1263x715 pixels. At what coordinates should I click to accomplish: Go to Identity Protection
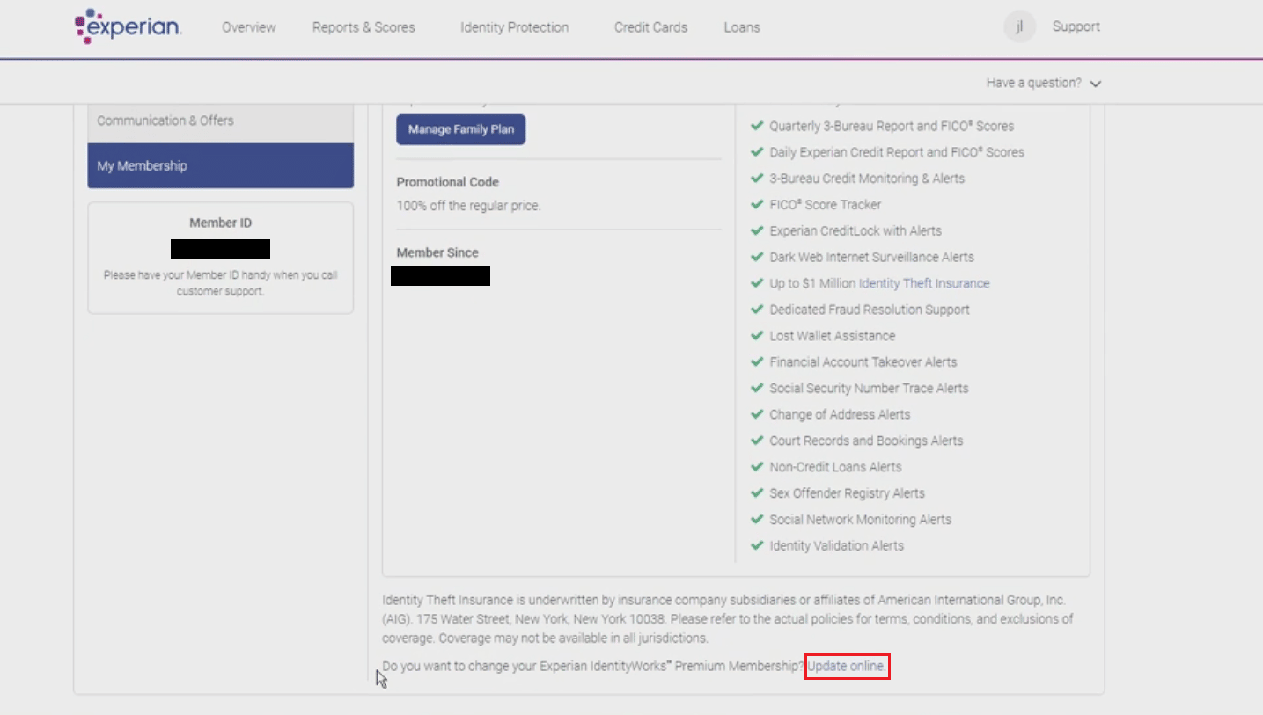[x=515, y=27]
